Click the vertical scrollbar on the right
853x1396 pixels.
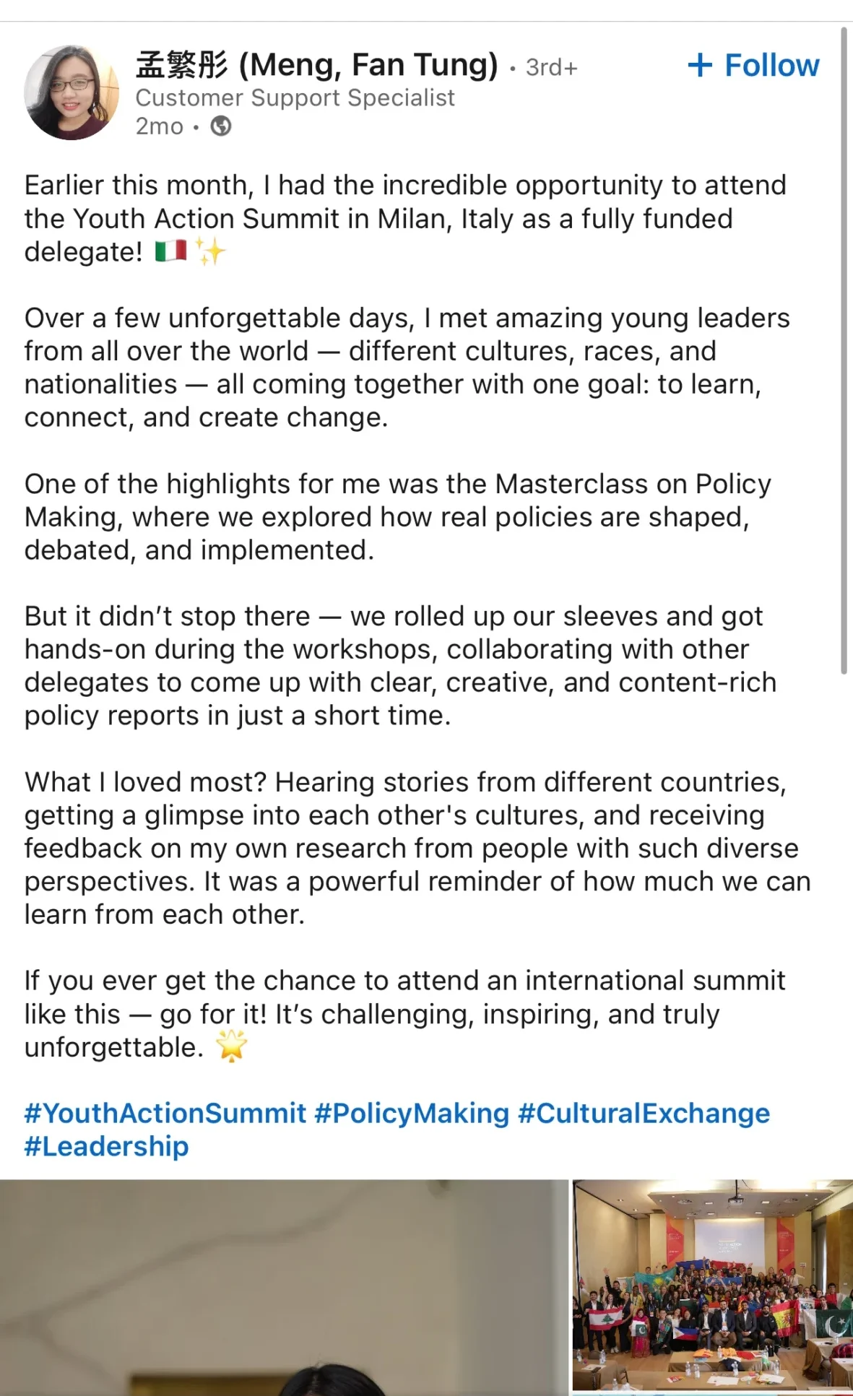pyautogui.click(x=844, y=350)
